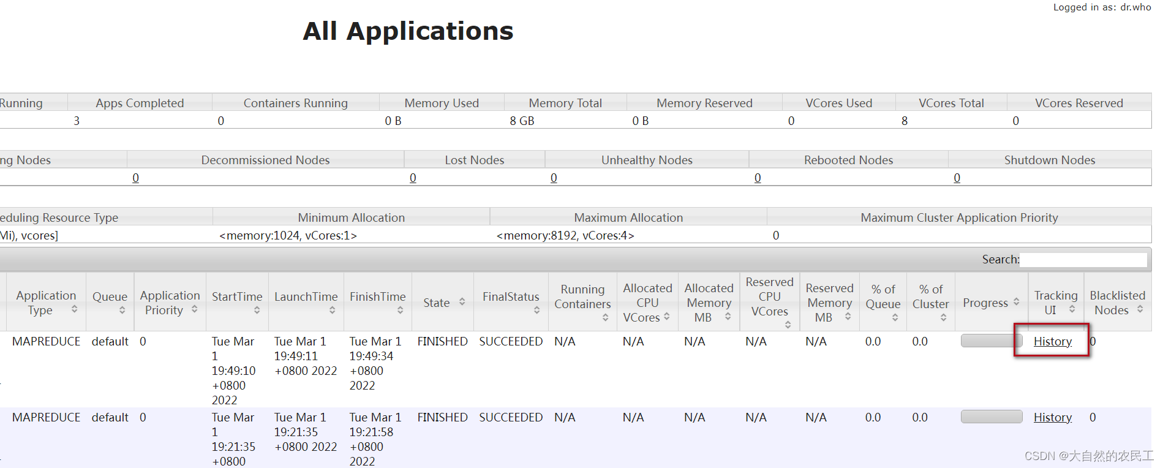Sort by Reserved Memory MB arrows
The width and height of the screenshot is (1163, 468).
tap(848, 317)
